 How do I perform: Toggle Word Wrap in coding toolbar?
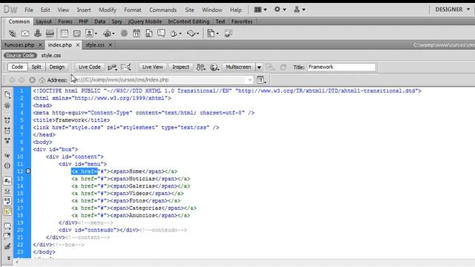pos(7,201)
